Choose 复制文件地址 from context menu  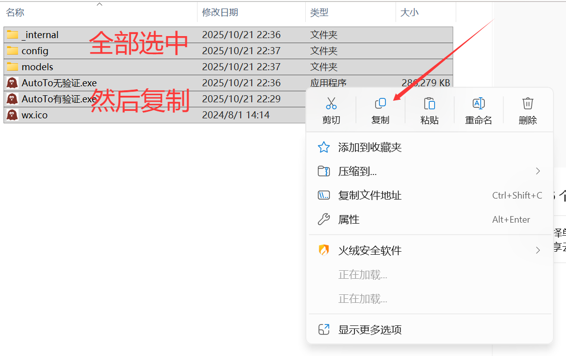pyautogui.click(x=369, y=196)
